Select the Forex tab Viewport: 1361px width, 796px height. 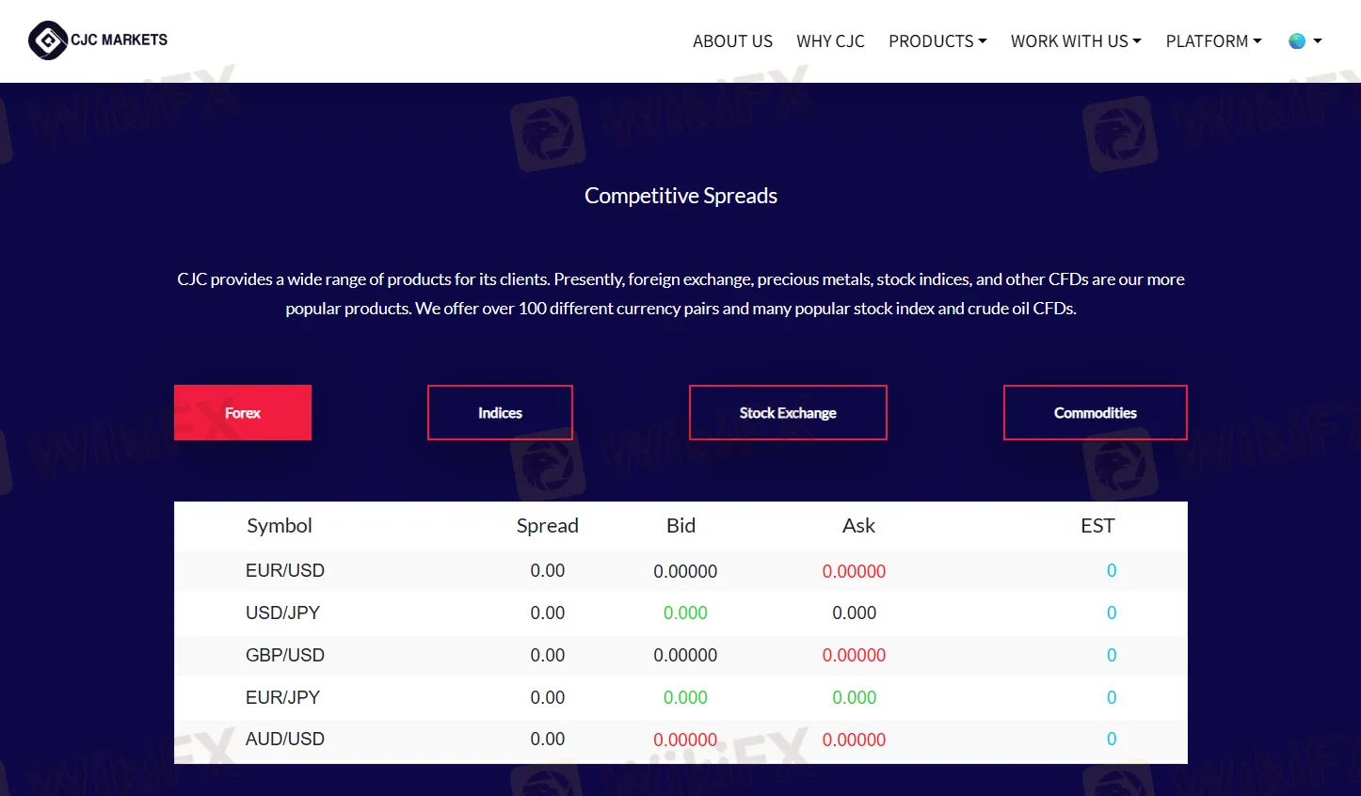click(x=243, y=412)
